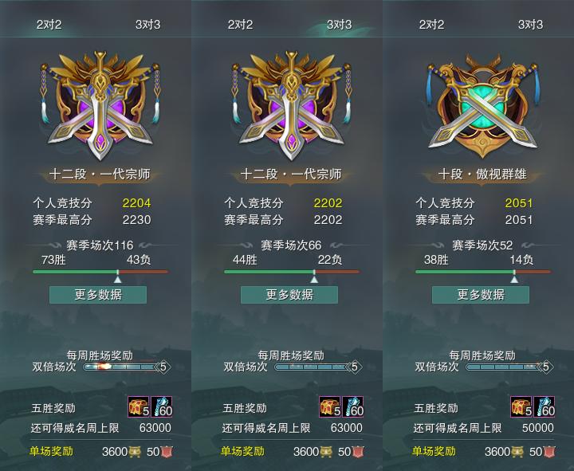
Task: Switch to the 2对2 tab in left panel
Action: coord(49,25)
